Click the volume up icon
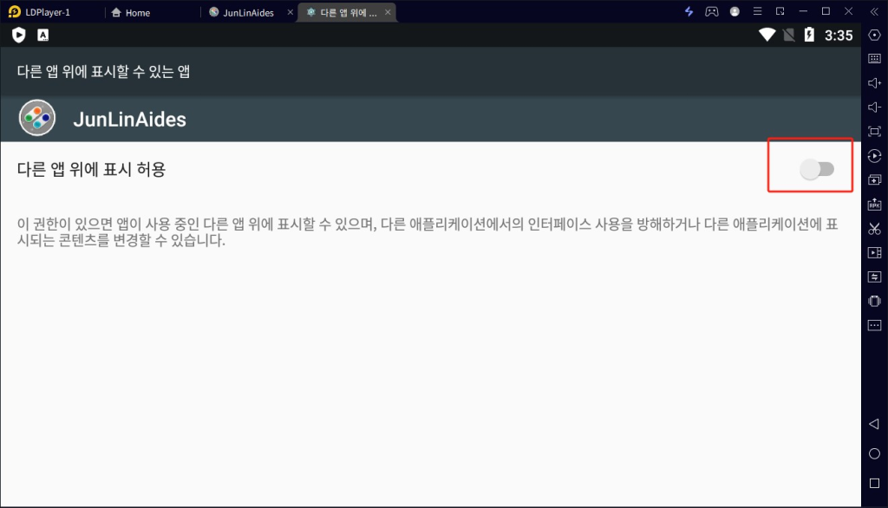 click(x=874, y=83)
